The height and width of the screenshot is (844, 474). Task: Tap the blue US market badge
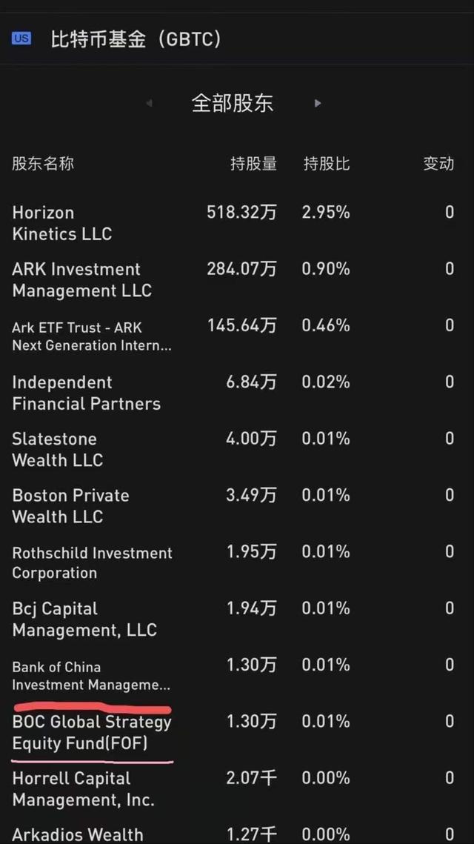21,39
